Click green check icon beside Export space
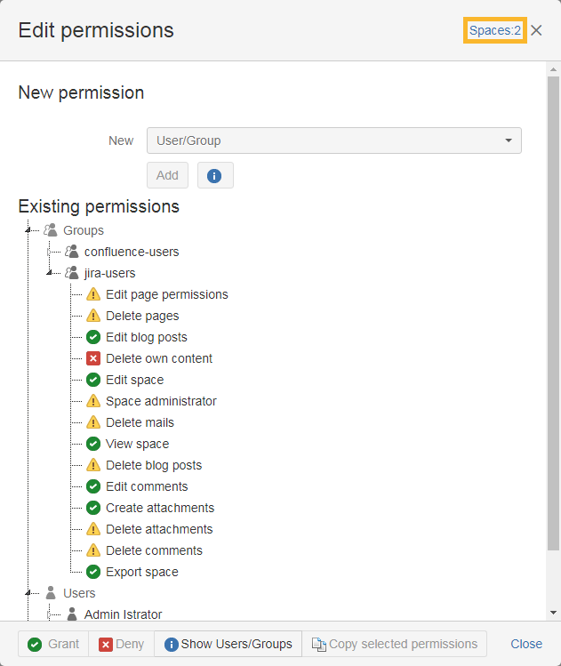This screenshot has height=666, width=561. (x=93, y=572)
